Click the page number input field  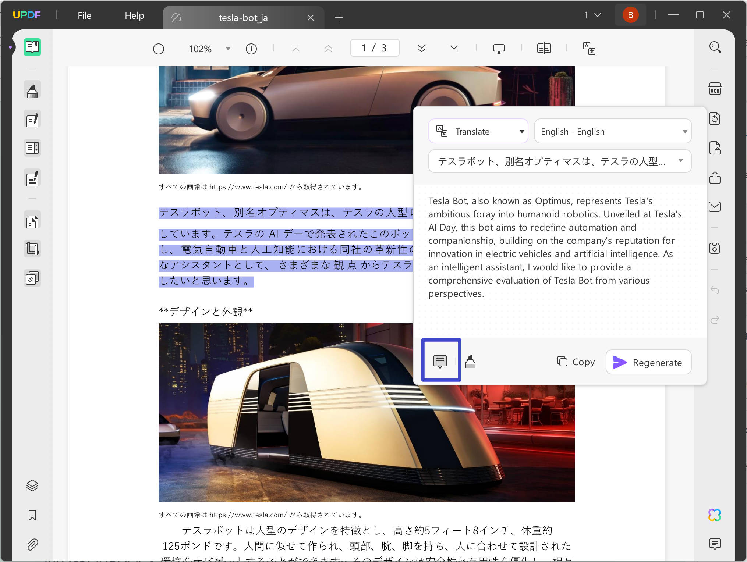(x=374, y=47)
